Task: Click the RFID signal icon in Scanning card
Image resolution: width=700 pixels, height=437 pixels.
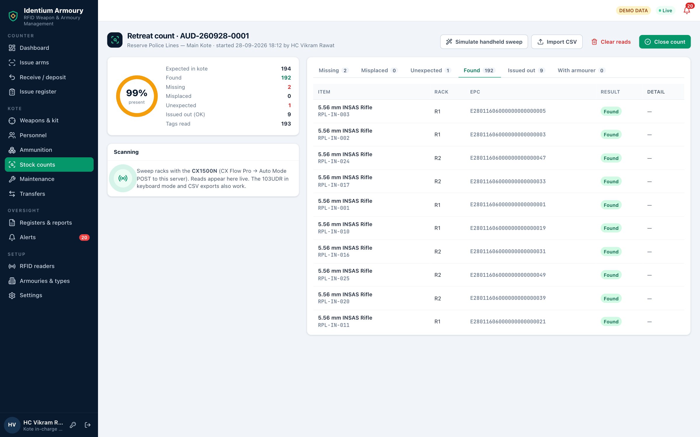Action: coord(123,178)
